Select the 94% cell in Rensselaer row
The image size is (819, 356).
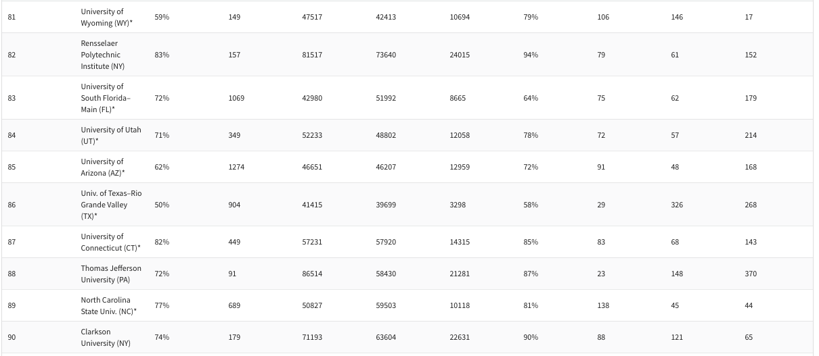coord(531,55)
